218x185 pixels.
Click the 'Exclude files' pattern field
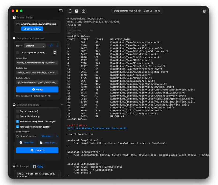coord(37,72)
